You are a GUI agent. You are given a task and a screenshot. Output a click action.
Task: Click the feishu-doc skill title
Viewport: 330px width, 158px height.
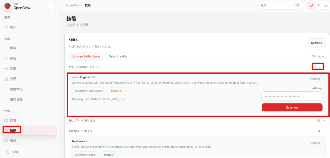(x=80, y=141)
